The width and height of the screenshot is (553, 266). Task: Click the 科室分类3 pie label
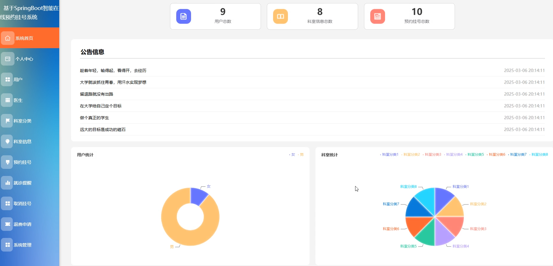coord(478,229)
